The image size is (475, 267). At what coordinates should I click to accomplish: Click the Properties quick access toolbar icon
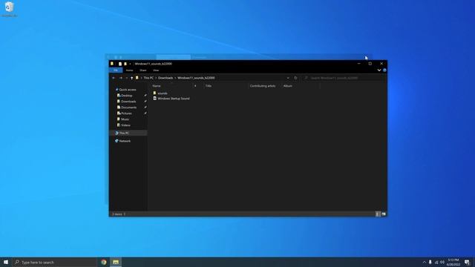click(120, 64)
